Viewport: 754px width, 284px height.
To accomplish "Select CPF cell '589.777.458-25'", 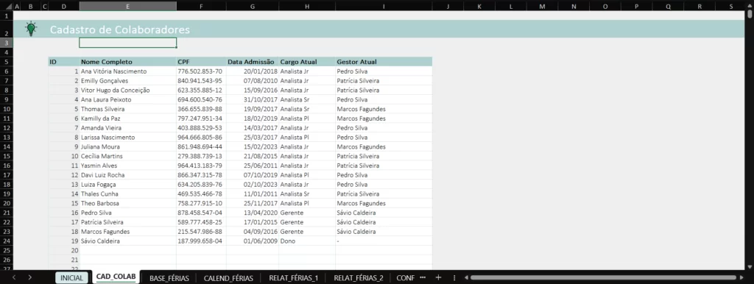I will 201,222.
